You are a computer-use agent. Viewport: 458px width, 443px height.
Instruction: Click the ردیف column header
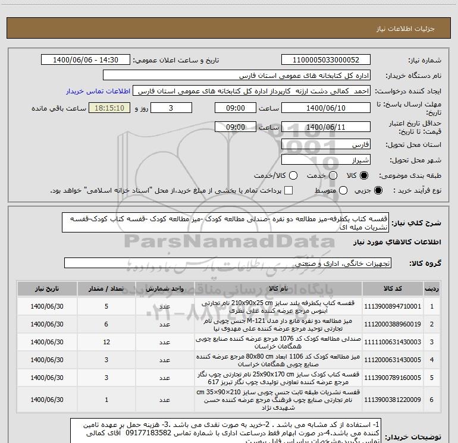point(431,288)
